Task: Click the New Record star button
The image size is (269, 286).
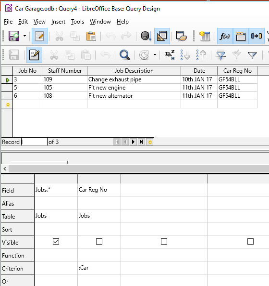Action: (x=150, y=142)
